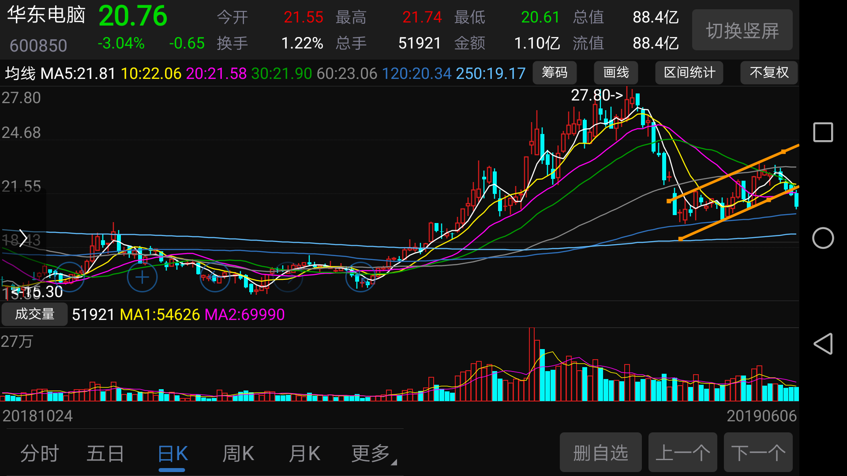Image resolution: width=847 pixels, height=476 pixels.
Task: Tap the 30:21.90 moving average label
Action: coord(281,74)
